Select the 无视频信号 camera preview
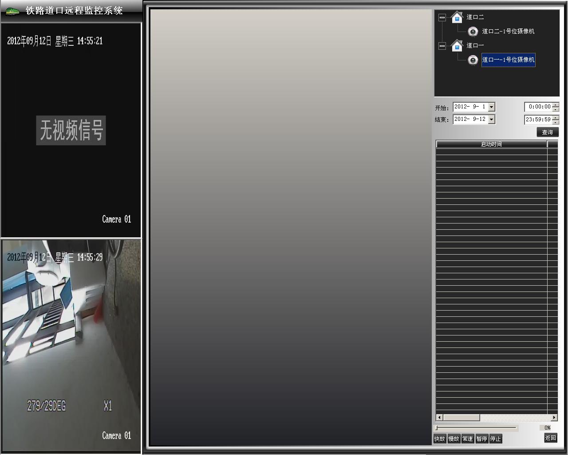 (x=71, y=130)
